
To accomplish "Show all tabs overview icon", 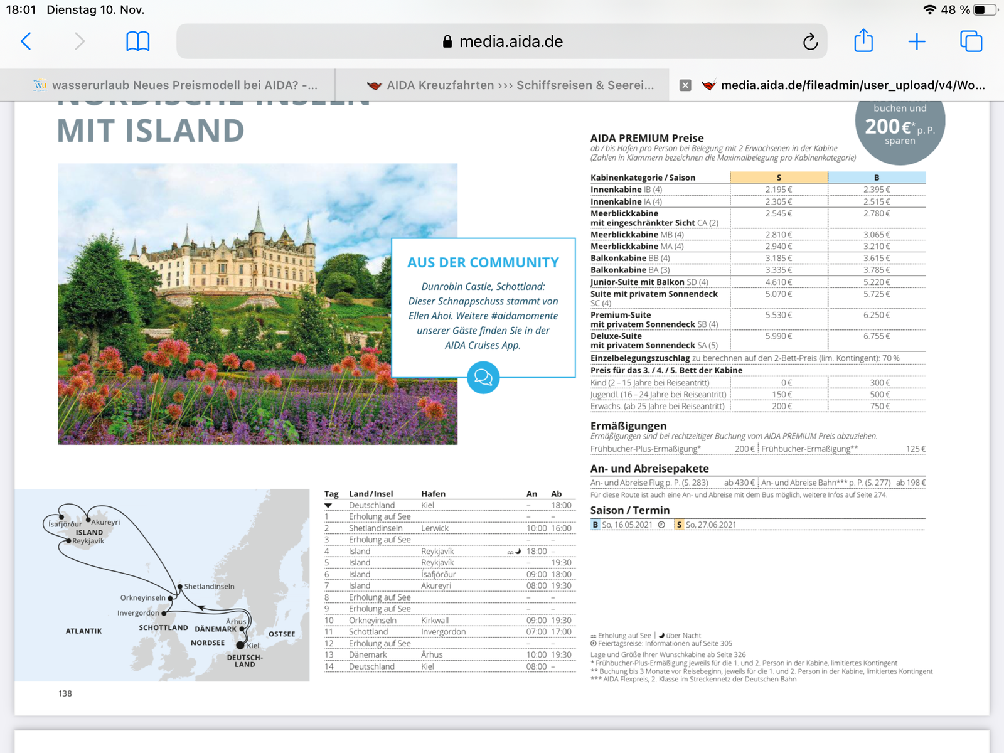I will pyautogui.click(x=971, y=41).
